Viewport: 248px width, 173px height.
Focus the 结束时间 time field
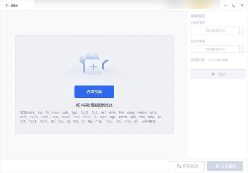(215, 49)
